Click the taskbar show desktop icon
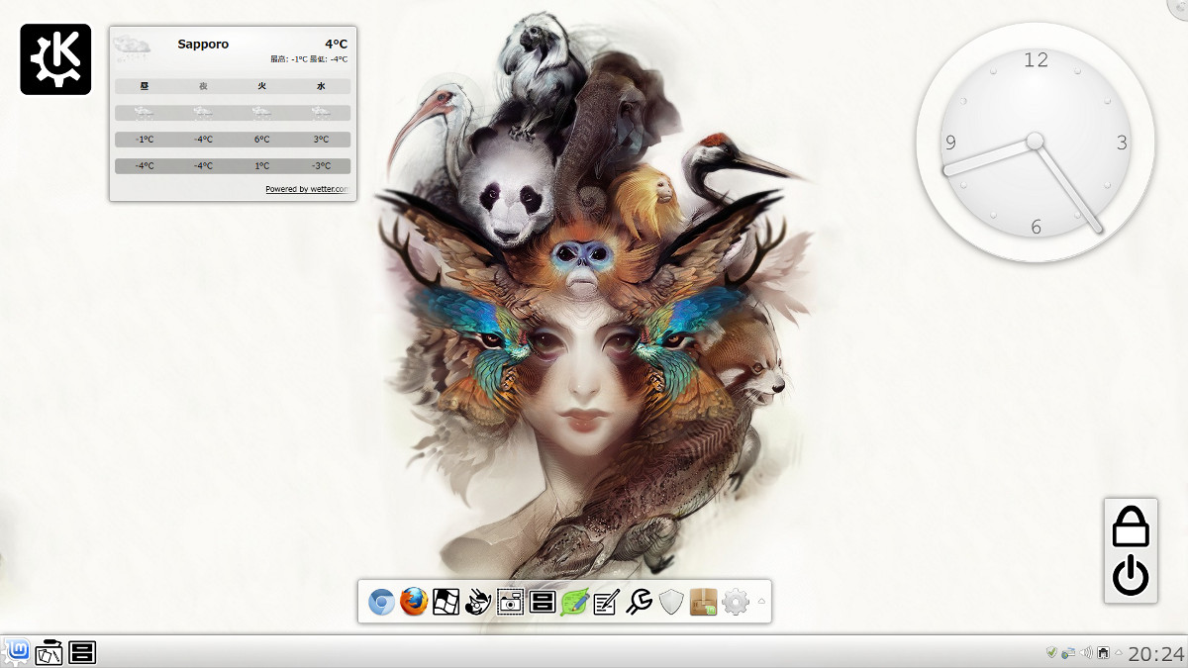 point(49,652)
